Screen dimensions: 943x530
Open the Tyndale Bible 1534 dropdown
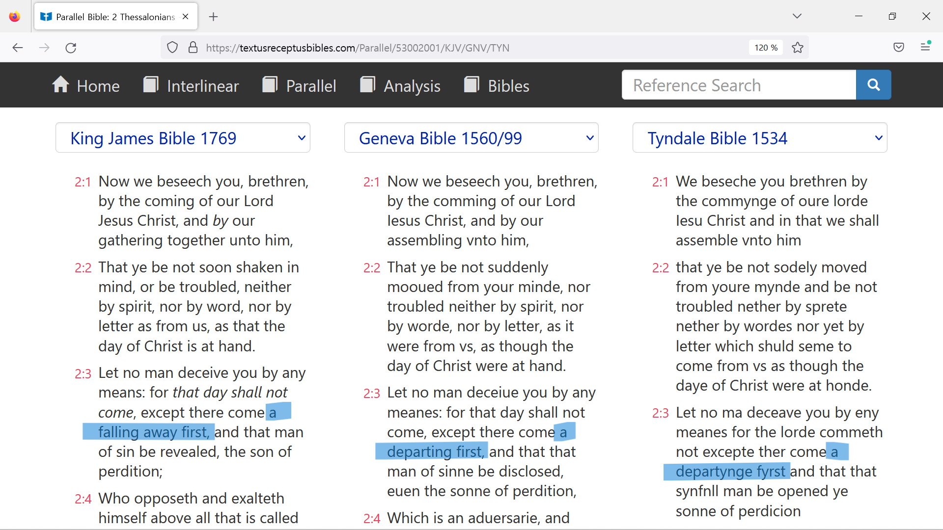pyautogui.click(x=760, y=138)
